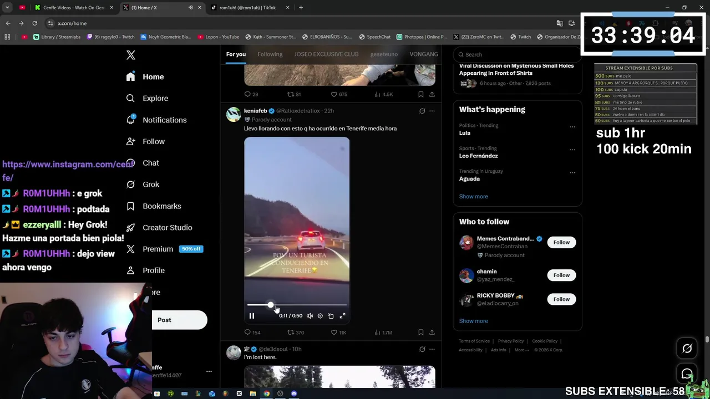Open a new browser tab
This screenshot has height=399, width=710.
301,8
